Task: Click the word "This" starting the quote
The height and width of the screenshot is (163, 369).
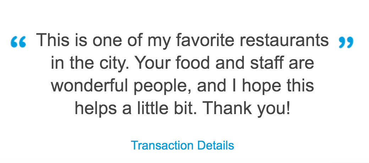Action: pos(53,40)
